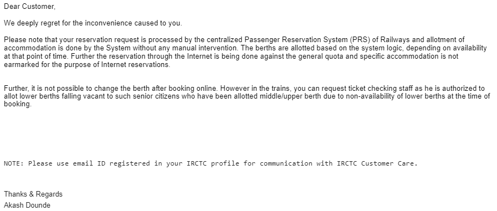The width and height of the screenshot is (497, 211).
Task: Click the 'NOTE:' label in monospace line
Action: click(14, 163)
